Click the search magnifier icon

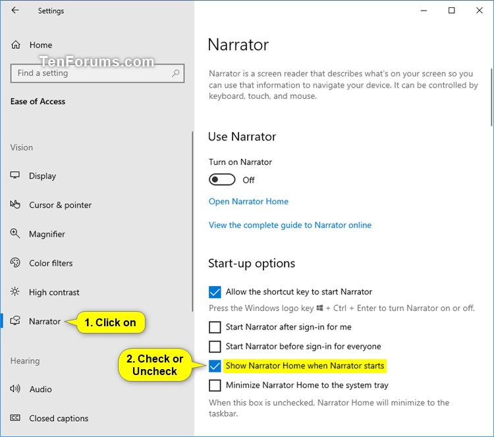[x=175, y=73]
